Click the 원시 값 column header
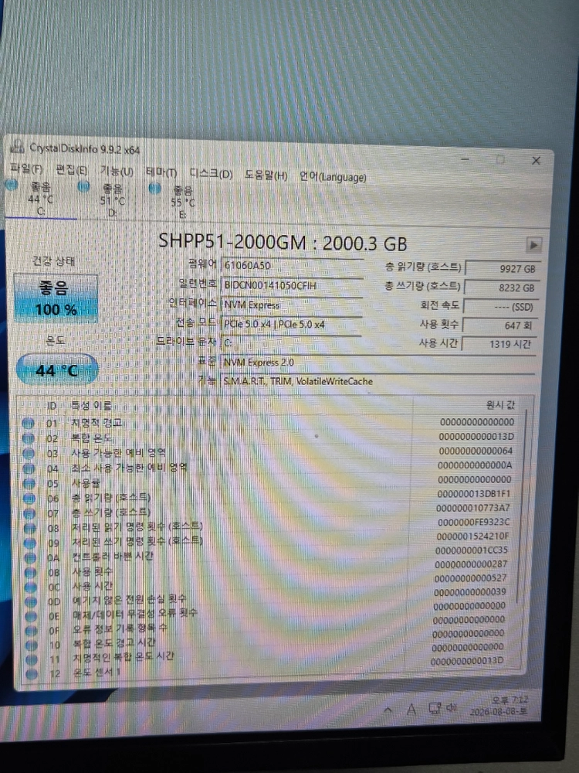Image resolution: width=579 pixels, height=773 pixels. coord(499,405)
